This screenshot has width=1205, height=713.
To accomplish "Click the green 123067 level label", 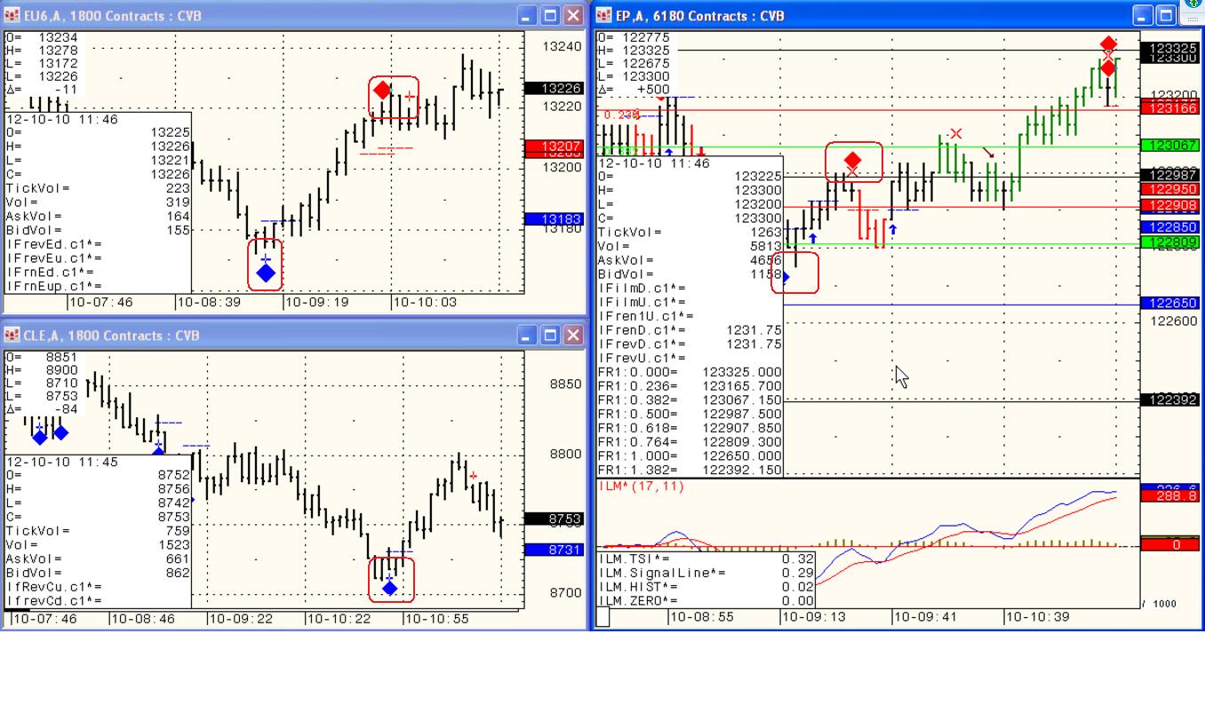I will coord(1169,145).
